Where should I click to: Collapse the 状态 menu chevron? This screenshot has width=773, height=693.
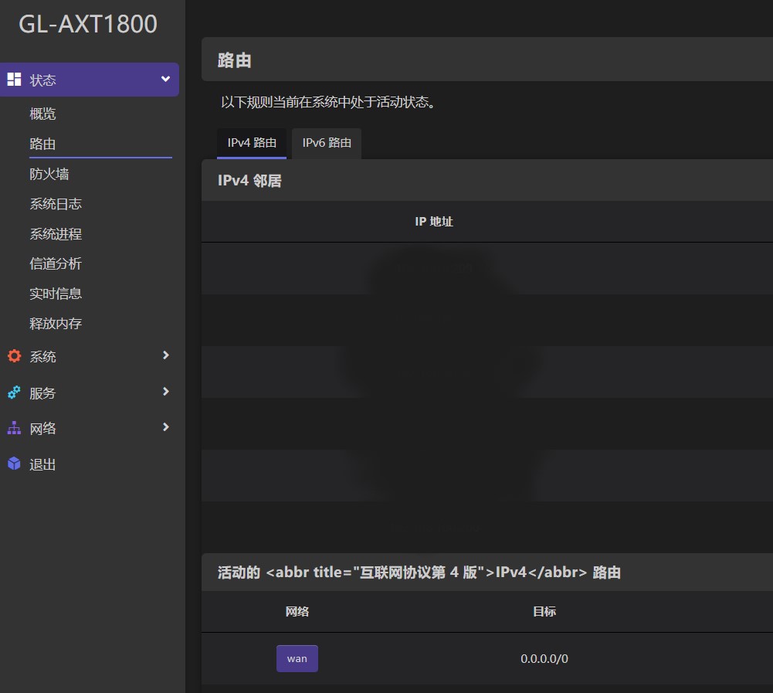[165, 79]
